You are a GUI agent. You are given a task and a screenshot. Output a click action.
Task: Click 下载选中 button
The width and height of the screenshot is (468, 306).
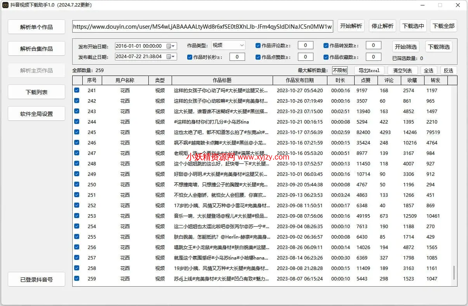coord(413,26)
